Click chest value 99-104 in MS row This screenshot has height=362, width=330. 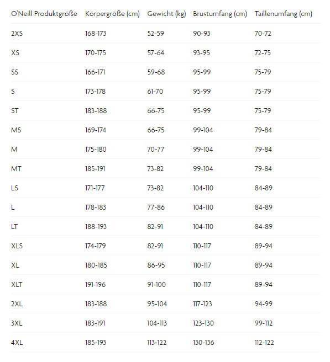[203, 130]
